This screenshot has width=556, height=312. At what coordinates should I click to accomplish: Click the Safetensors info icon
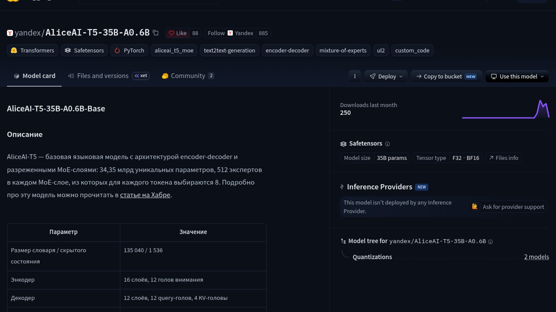pos(387,144)
